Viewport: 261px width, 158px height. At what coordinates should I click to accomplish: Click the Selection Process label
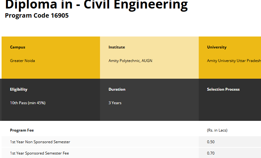click(223, 89)
